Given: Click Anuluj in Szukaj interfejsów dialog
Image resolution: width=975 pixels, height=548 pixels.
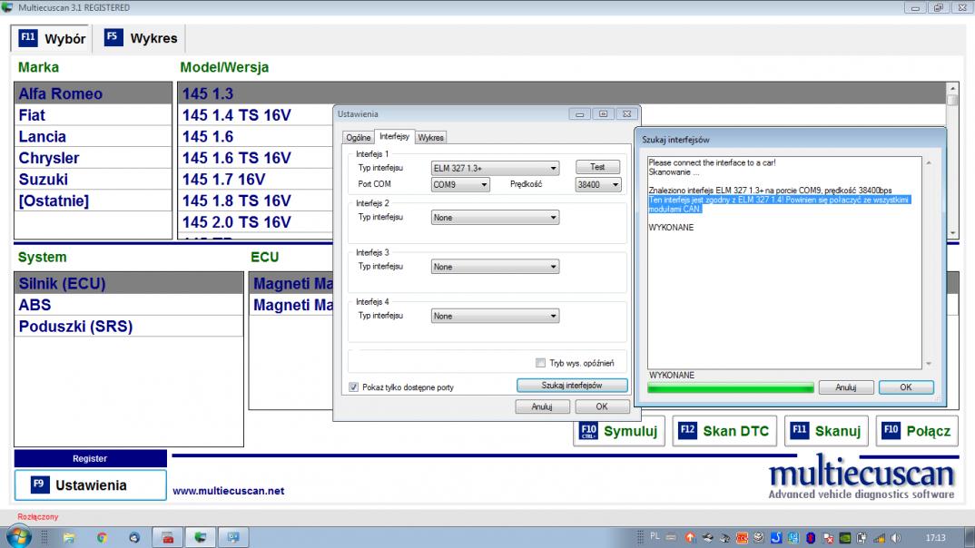Looking at the screenshot, I should 846,387.
